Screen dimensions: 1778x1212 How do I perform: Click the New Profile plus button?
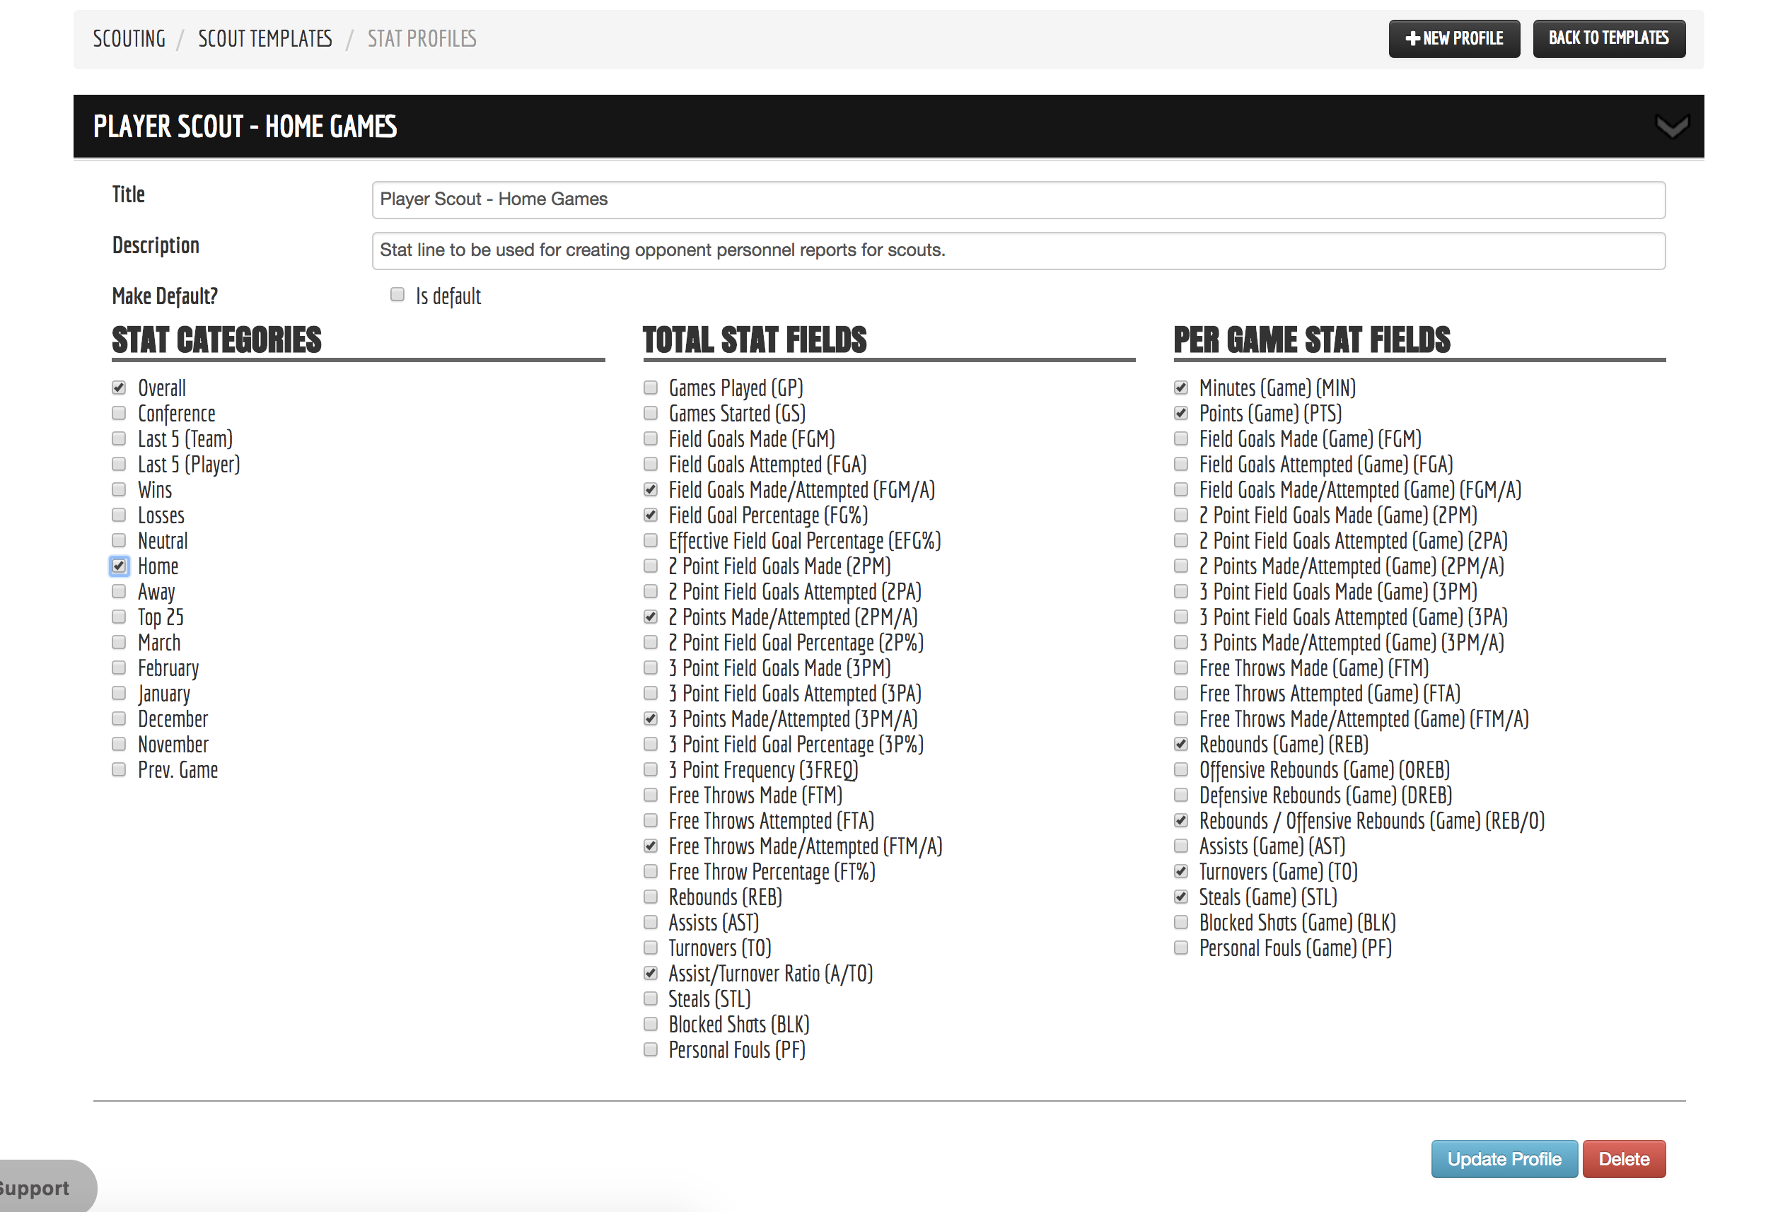1453,38
